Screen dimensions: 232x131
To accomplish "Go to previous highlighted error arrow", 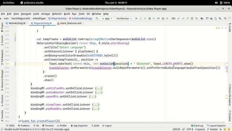I will pos(222,28).
